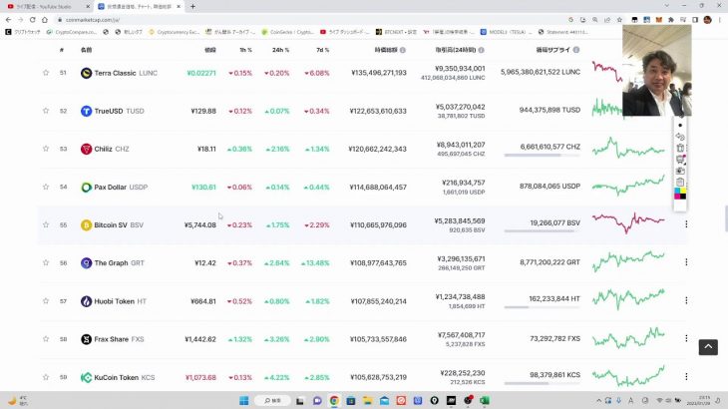Open more options for KuCoin Token row

pyautogui.click(x=686, y=376)
